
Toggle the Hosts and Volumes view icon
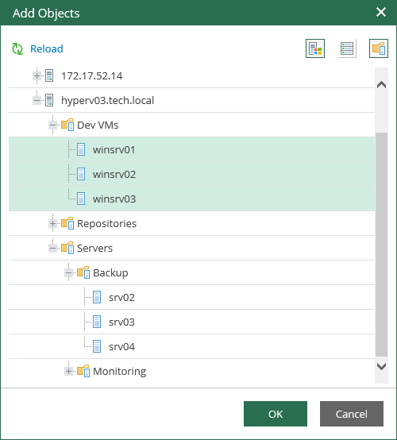point(347,48)
